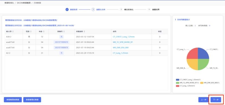Select patient ID cell A38 2
Image resolution: width=225 pixels, height=105 pixels.
[9, 37]
